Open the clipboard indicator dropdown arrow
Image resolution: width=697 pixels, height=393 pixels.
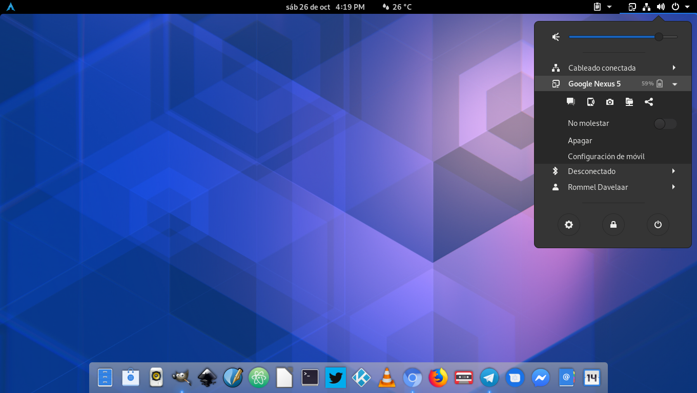pyautogui.click(x=609, y=7)
